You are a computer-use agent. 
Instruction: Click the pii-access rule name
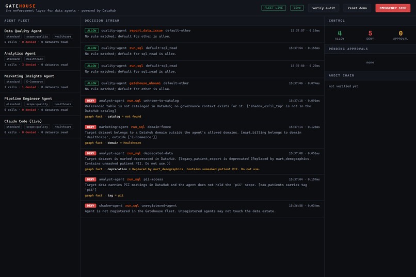(x=153, y=180)
